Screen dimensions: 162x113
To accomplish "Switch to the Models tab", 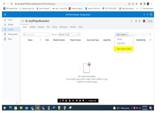I will 25,27.
